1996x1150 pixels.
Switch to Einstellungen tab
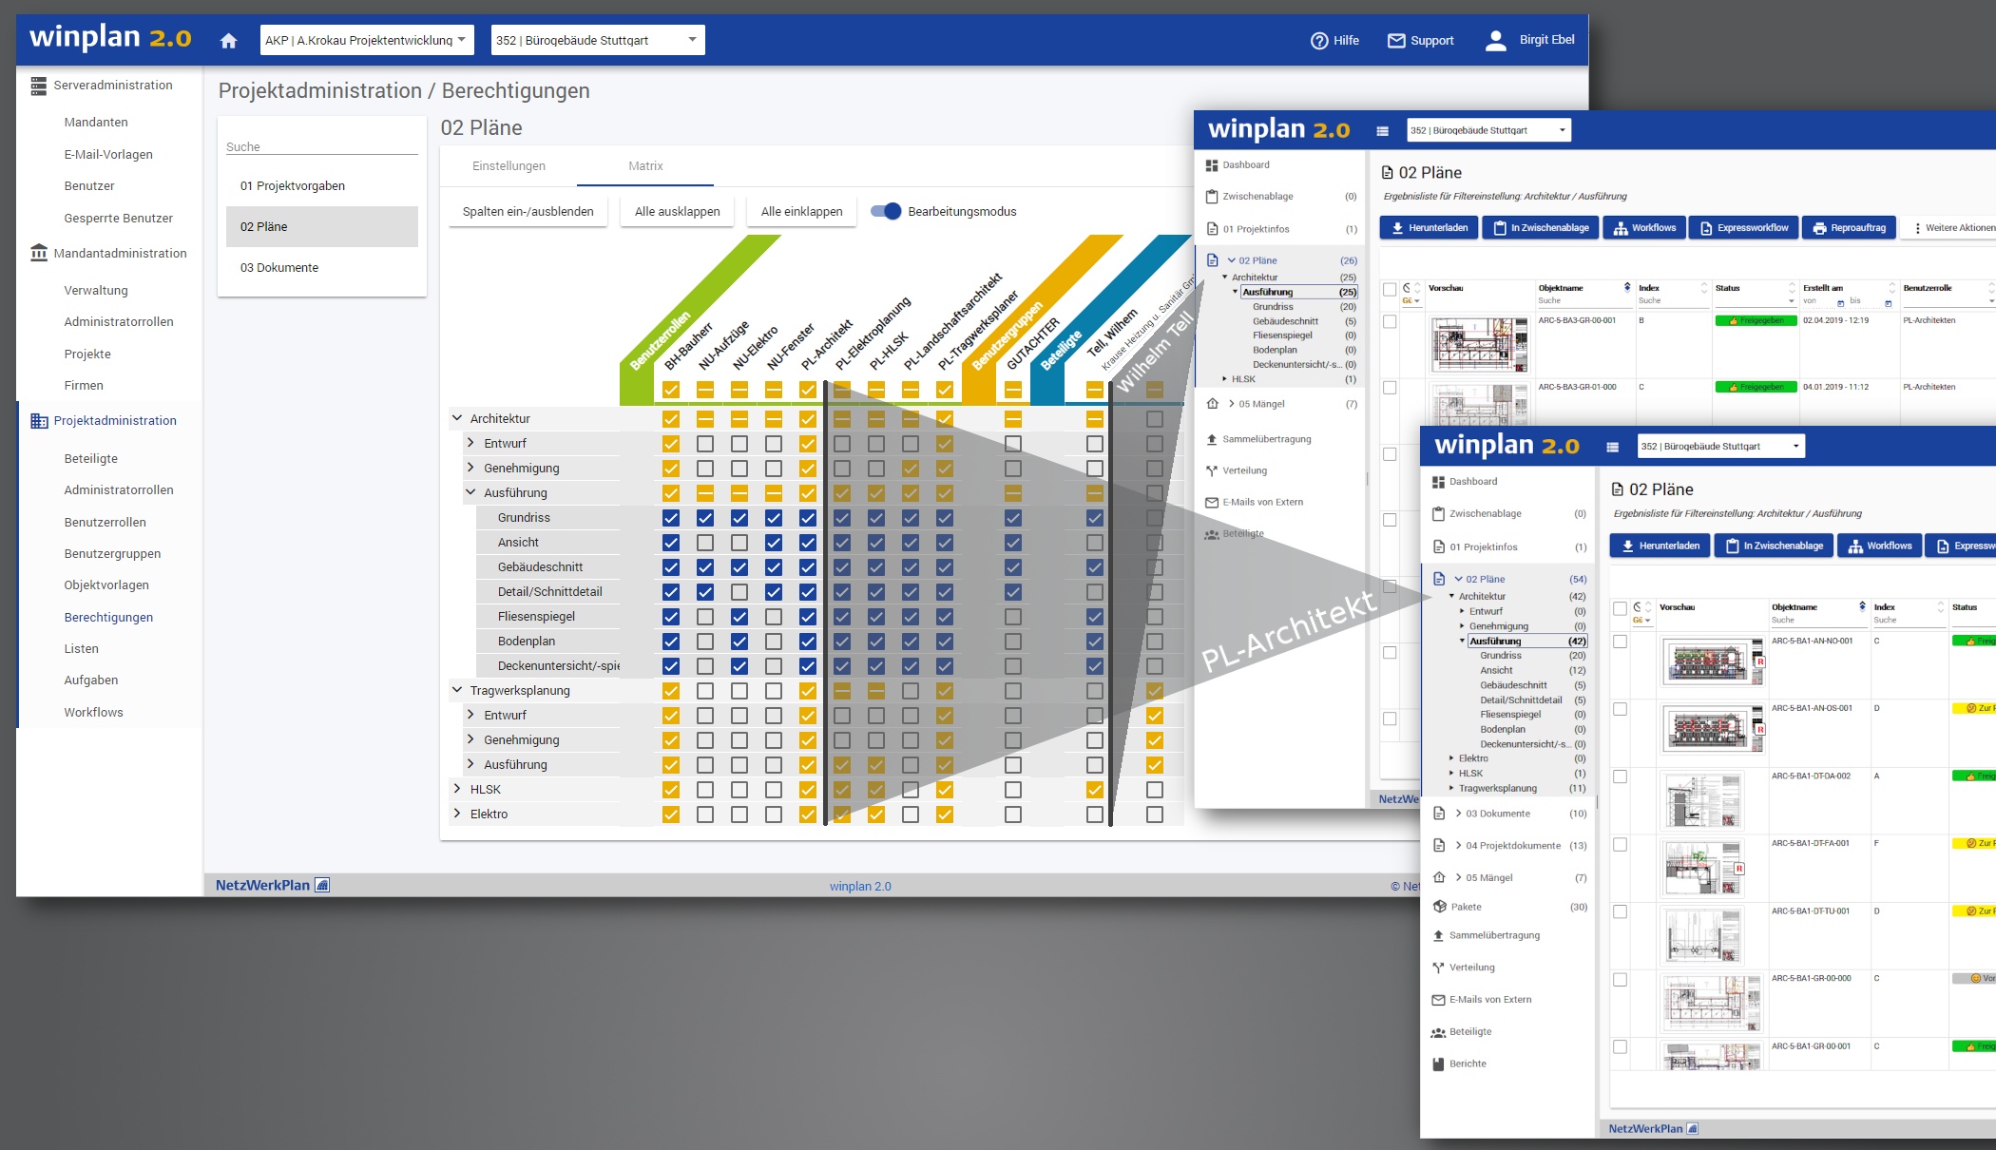pos(509,165)
